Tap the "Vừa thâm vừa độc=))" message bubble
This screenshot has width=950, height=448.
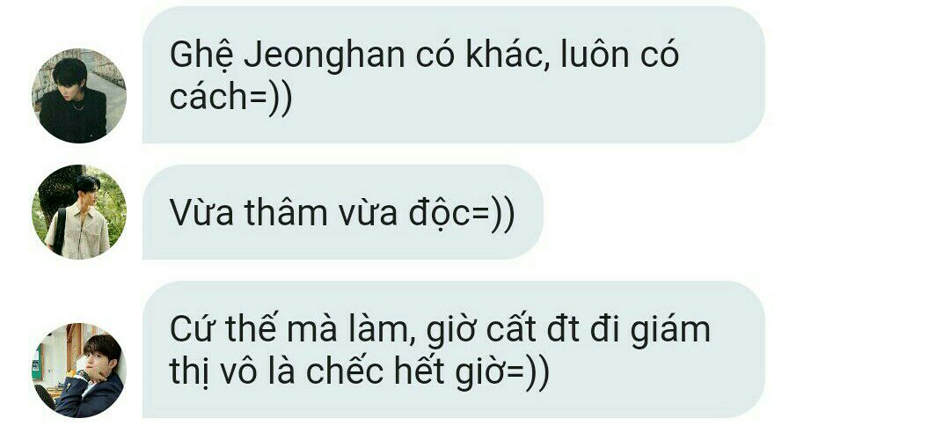tap(342, 212)
